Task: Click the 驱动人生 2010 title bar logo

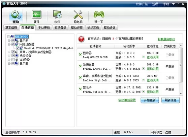Action: click(4, 4)
